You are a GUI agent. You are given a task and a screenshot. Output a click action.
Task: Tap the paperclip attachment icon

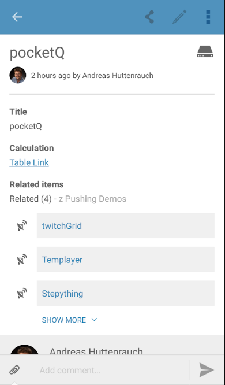(14, 370)
